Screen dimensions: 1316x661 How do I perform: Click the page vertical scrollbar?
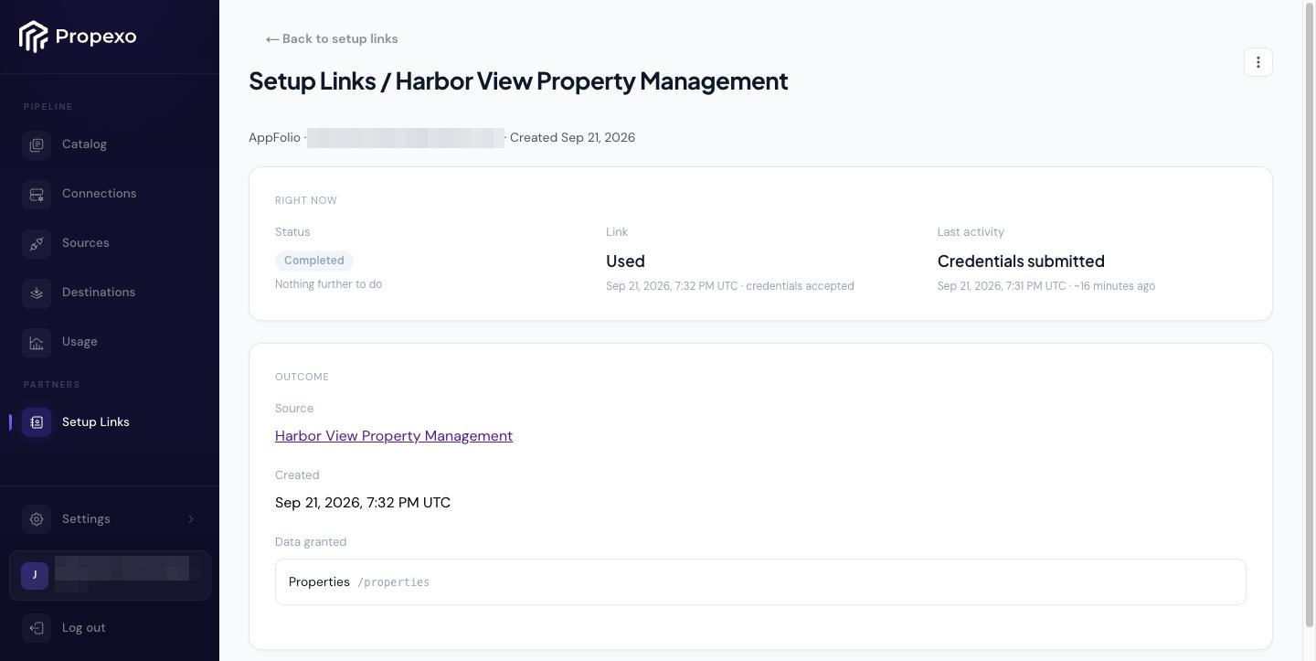[x=1310, y=315]
